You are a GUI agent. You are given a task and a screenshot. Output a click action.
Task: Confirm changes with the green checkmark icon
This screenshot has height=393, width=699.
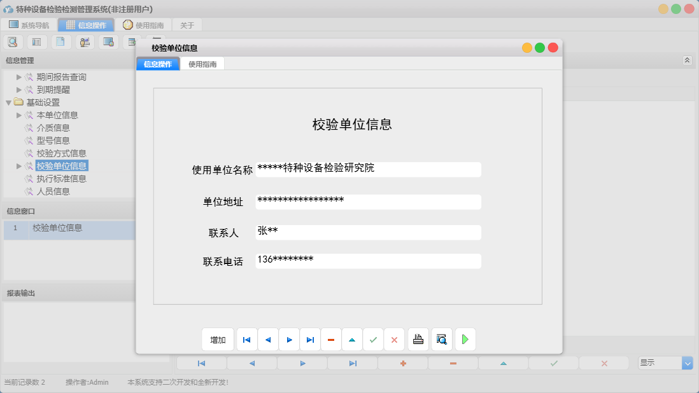[x=373, y=339]
